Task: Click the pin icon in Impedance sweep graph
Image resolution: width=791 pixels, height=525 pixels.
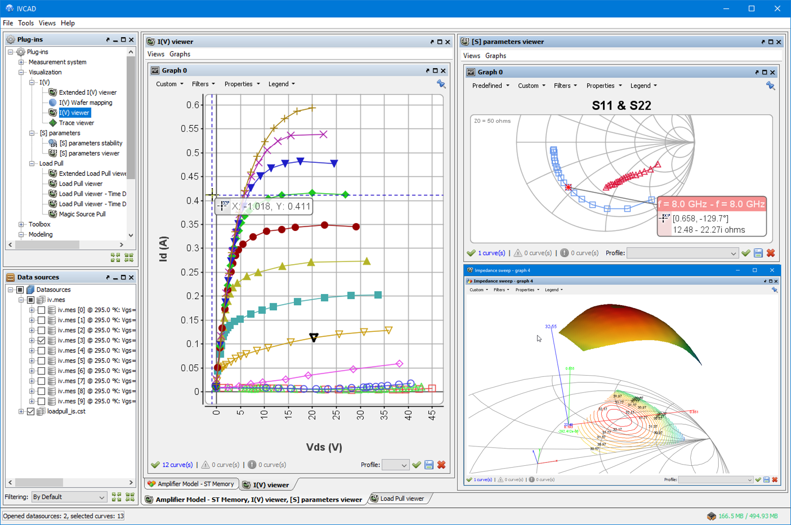Action: 775,290
